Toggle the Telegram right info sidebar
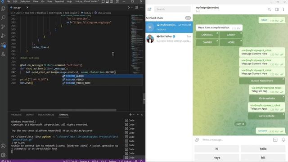Viewport: 288px width, 162px height. click(x=277, y=9)
